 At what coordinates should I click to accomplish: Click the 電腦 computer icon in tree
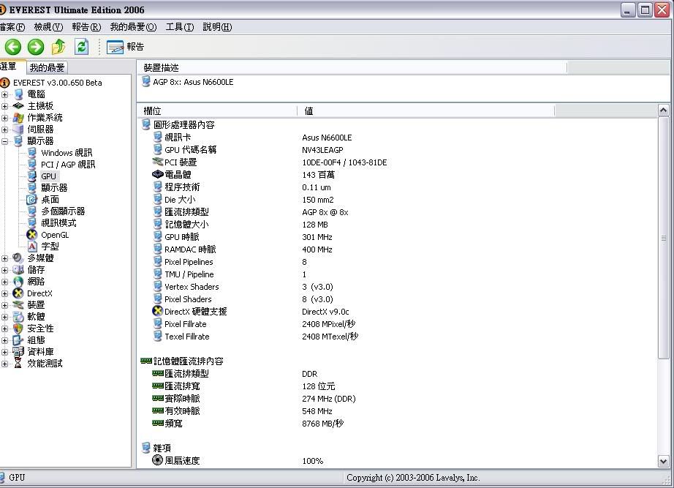pos(18,94)
